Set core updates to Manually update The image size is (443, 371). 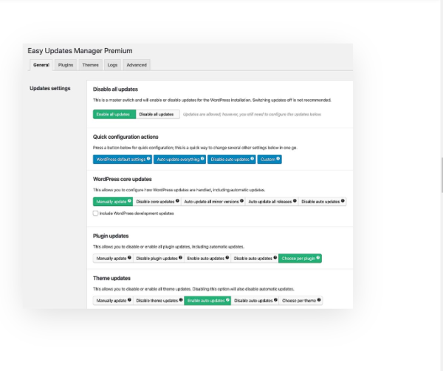pos(113,202)
